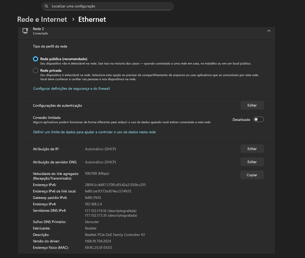
Task: Copy the network properties with Copiar
Action: [x=252, y=175]
